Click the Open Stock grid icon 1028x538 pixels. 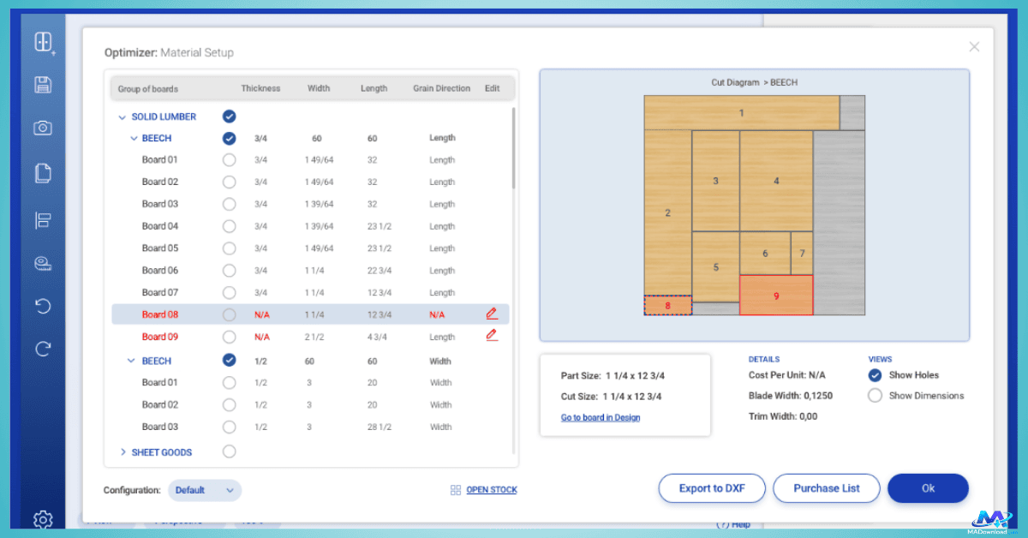[x=454, y=489]
